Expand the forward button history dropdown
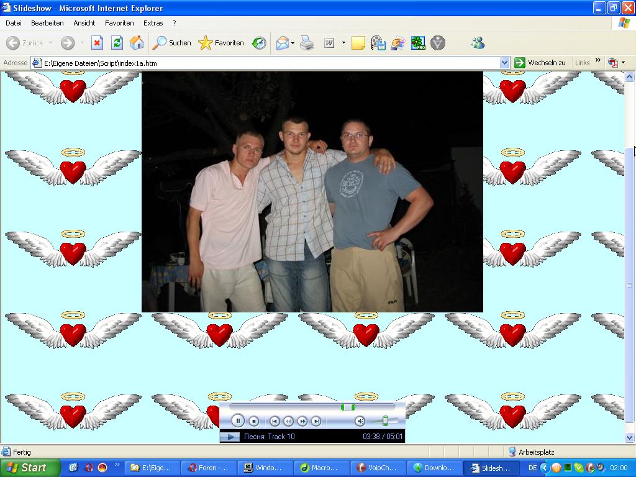Viewport: 636px width, 477px height. 82,43
